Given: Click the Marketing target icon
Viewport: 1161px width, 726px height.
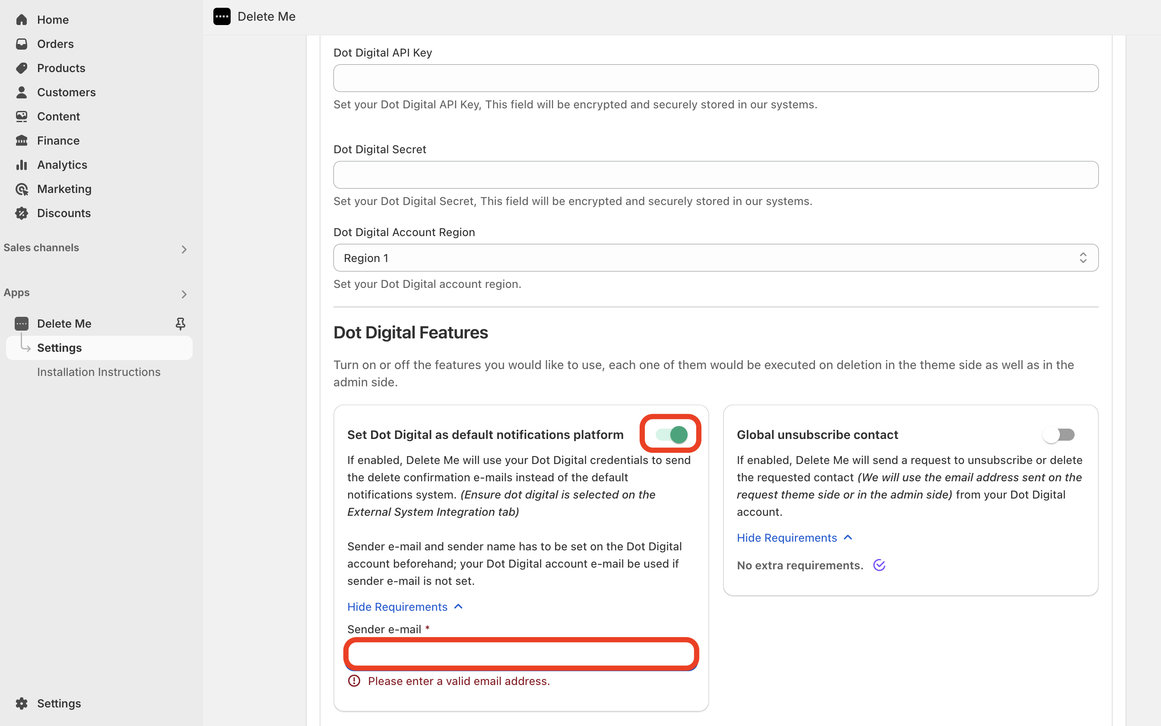Looking at the screenshot, I should click(22, 189).
